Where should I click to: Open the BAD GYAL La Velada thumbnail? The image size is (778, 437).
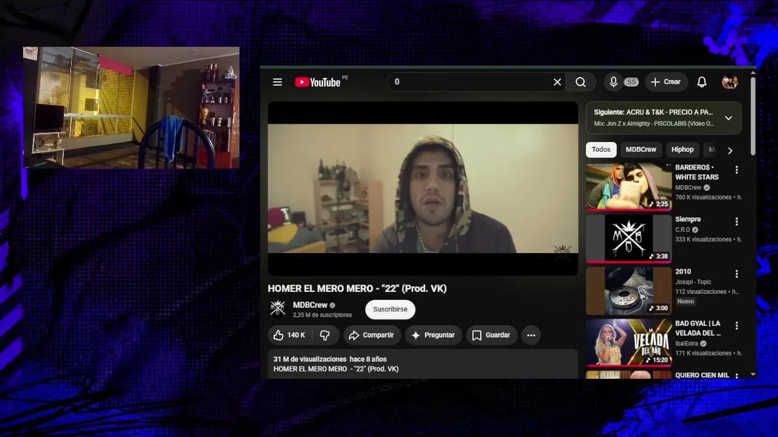[628, 342]
